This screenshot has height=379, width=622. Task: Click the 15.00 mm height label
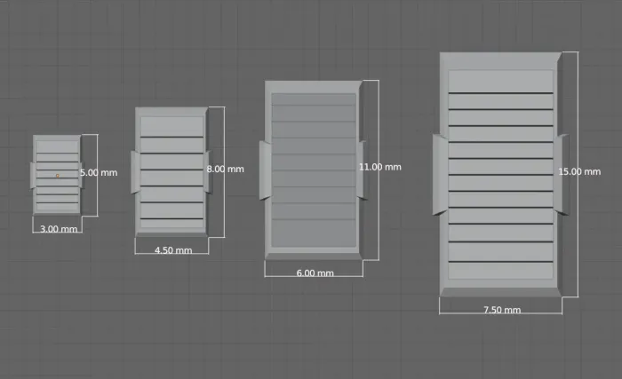579,171
